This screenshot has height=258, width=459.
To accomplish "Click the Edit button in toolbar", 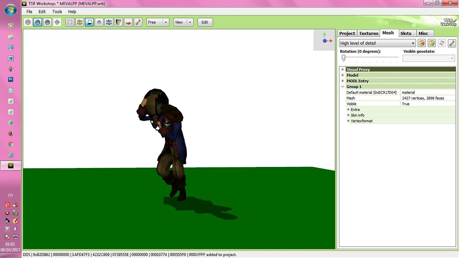I will [x=205, y=22].
